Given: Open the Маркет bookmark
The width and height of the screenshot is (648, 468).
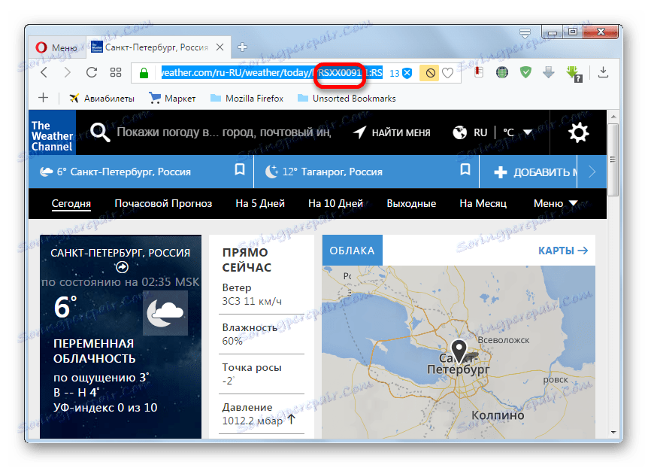Looking at the screenshot, I should [172, 99].
